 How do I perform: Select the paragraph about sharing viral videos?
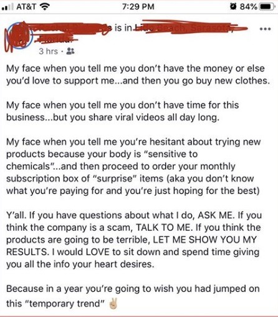pyautogui.click(x=123, y=111)
